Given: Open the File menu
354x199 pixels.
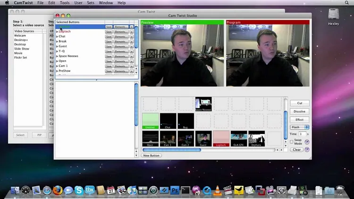Looking at the screenshot, I should tap(41, 3).
